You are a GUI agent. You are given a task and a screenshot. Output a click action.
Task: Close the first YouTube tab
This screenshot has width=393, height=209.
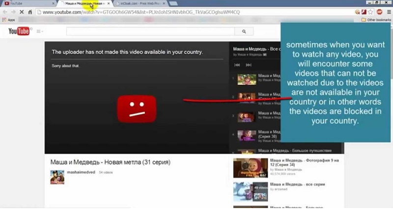54,3
